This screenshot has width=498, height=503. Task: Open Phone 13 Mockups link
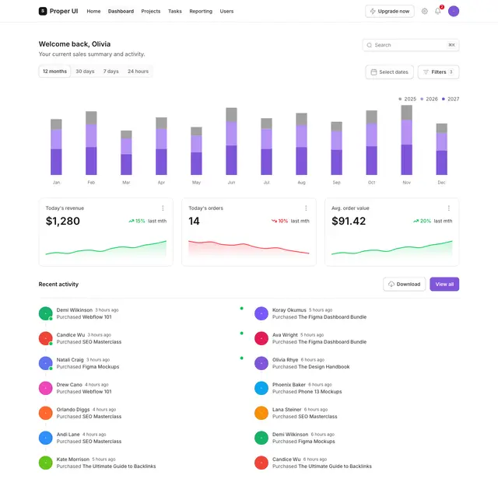tap(320, 392)
